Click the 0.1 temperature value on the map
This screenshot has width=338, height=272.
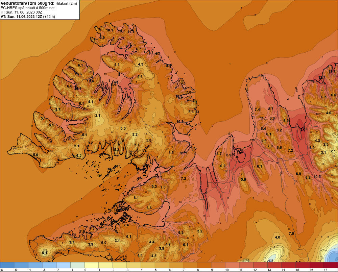click(45, 253)
